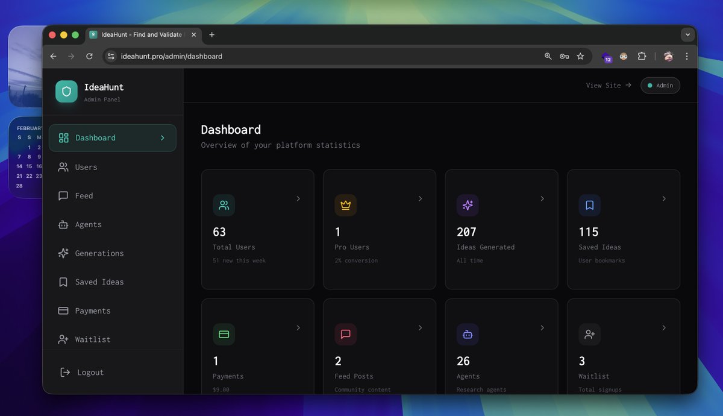Click the Waitlist user-plus sidebar icon
723x416 pixels.
click(63, 339)
